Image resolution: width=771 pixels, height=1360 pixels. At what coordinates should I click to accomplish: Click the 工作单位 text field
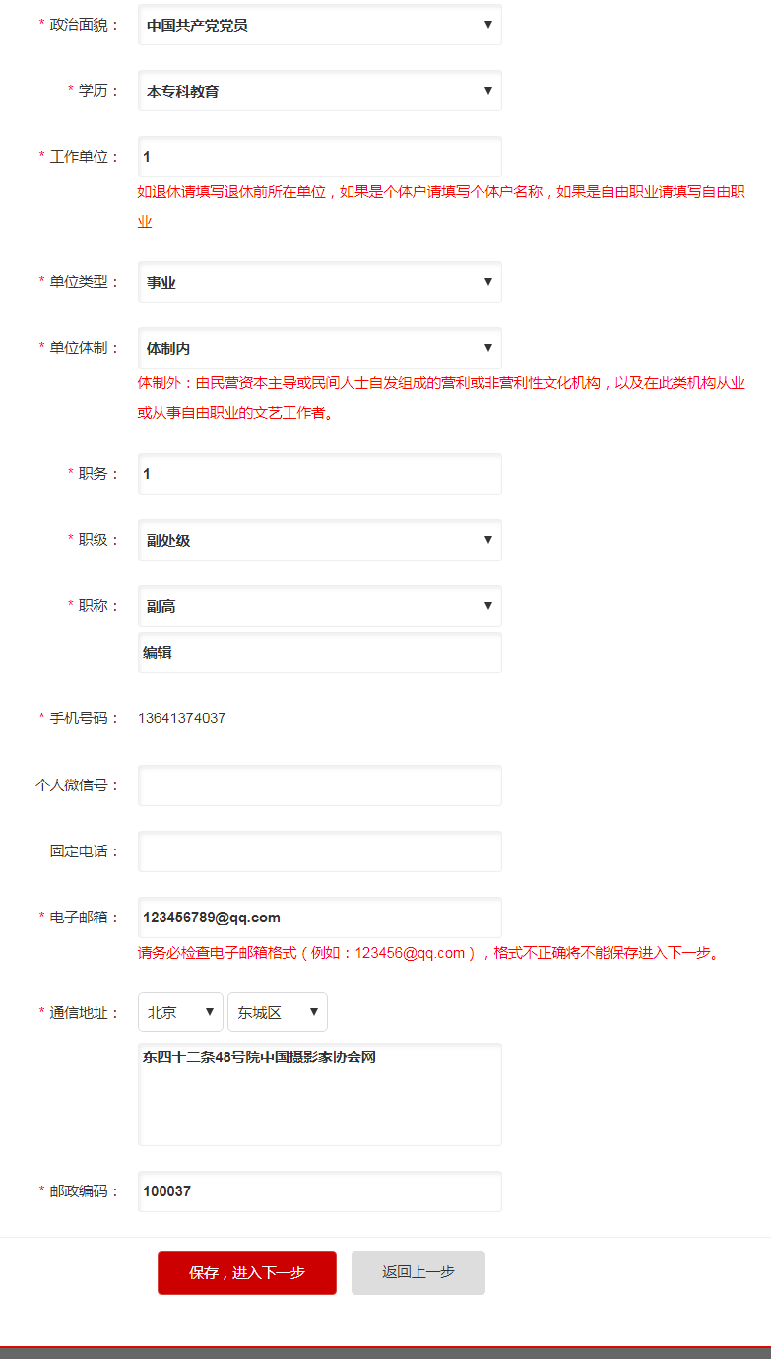pyautogui.click(x=319, y=157)
